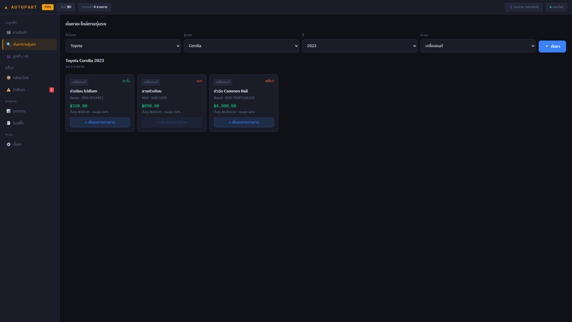Expand the model dropdown showing Corolla
The height and width of the screenshot is (322, 572).
(241, 46)
